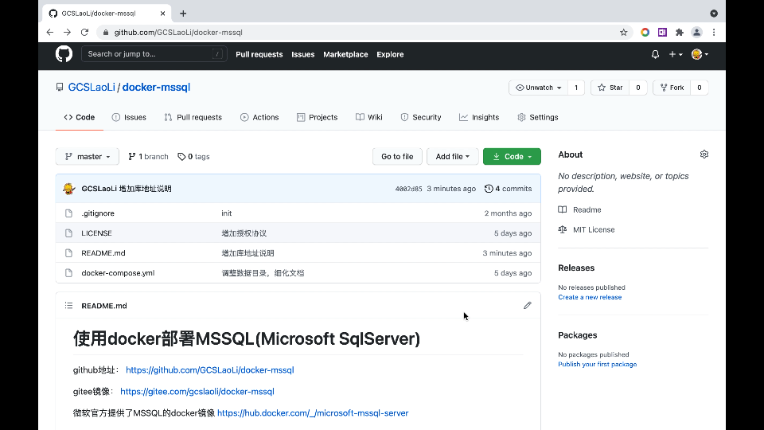Viewport: 764px width, 430px height.
Task: Open watchers count number 1
Action: point(576,88)
